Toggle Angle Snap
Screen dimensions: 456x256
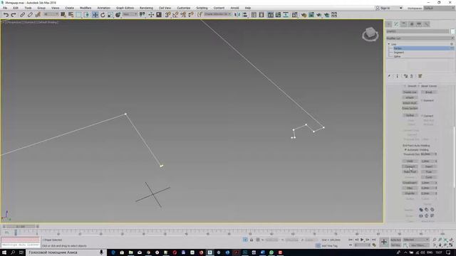[175, 15]
